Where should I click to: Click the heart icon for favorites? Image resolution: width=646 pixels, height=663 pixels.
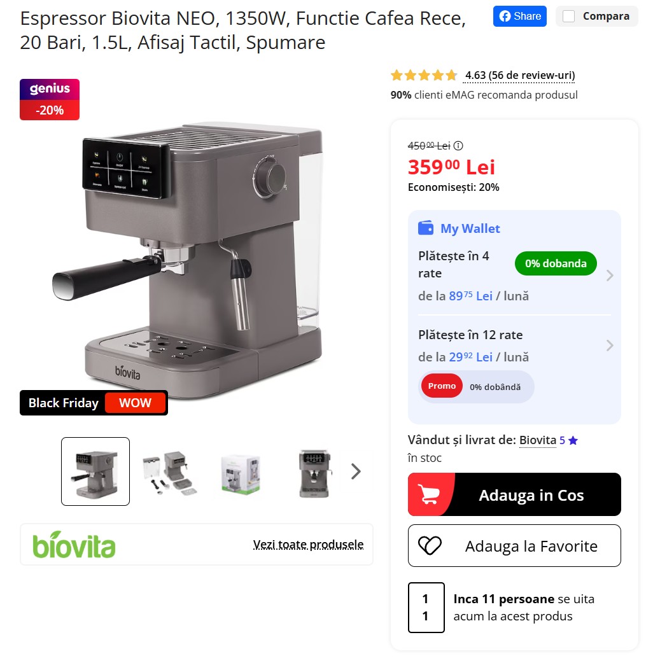pos(430,545)
